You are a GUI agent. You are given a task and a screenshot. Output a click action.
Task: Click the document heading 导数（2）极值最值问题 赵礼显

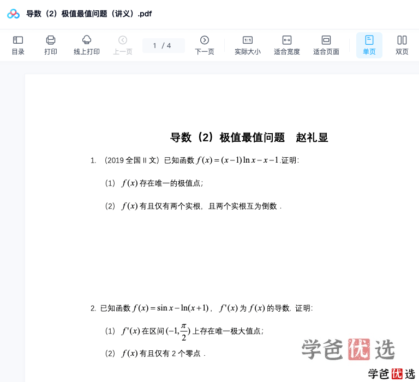click(249, 138)
